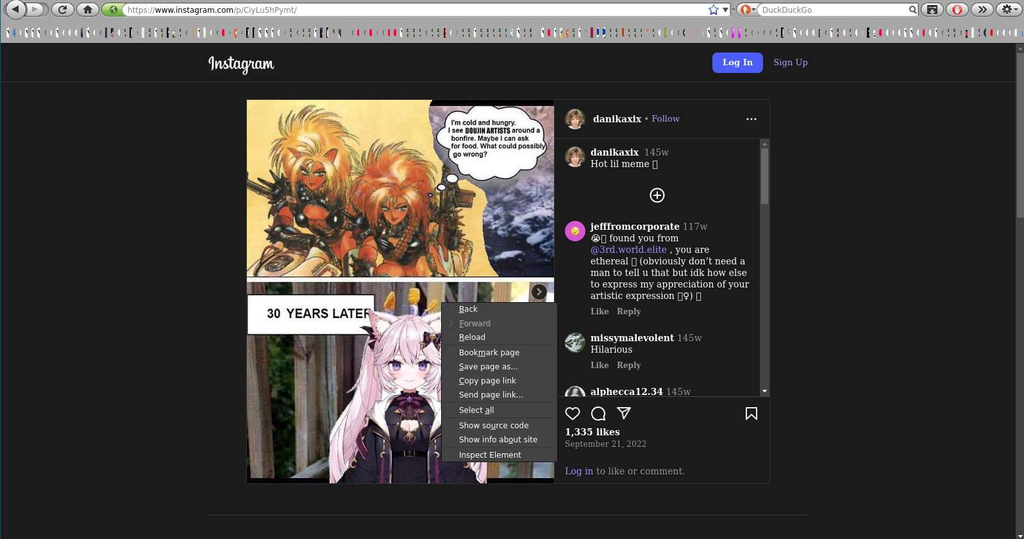Viewport: 1024px width, 539px height.
Task: Load more comments with the plus circle
Action: pos(657,195)
